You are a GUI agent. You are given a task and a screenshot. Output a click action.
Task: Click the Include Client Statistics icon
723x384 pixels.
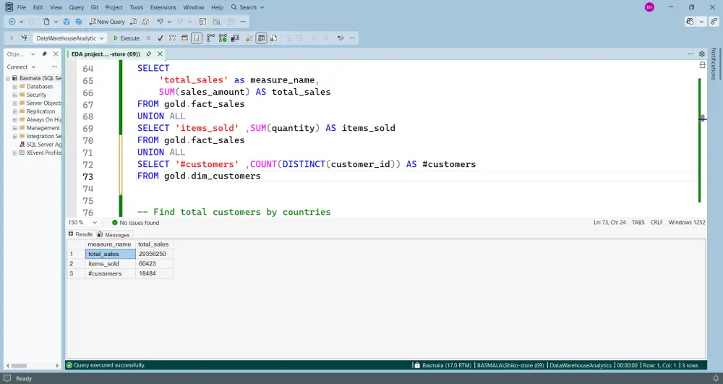pyautogui.click(x=235, y=38)
